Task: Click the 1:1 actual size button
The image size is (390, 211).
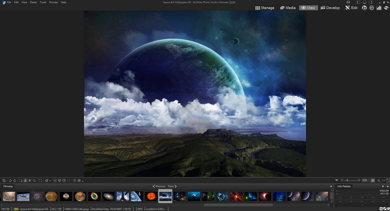Action: pyautogui.click(x=383, y=180)
